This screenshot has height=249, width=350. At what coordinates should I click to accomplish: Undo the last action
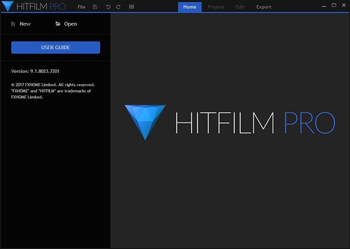(x=108, y=7)
